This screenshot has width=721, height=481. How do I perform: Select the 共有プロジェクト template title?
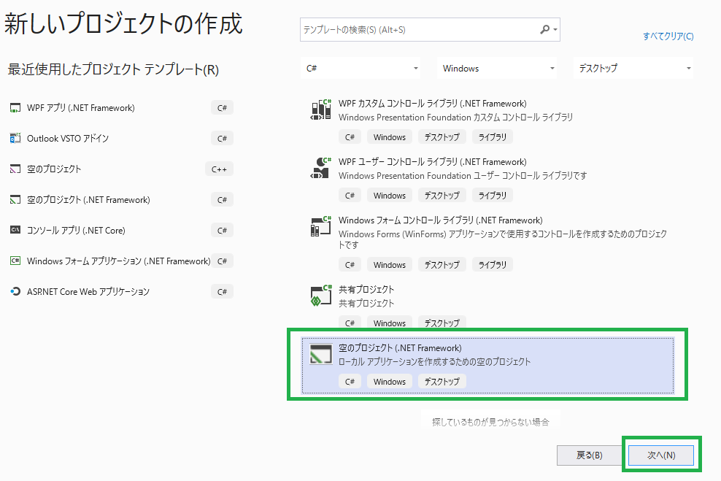366,290
